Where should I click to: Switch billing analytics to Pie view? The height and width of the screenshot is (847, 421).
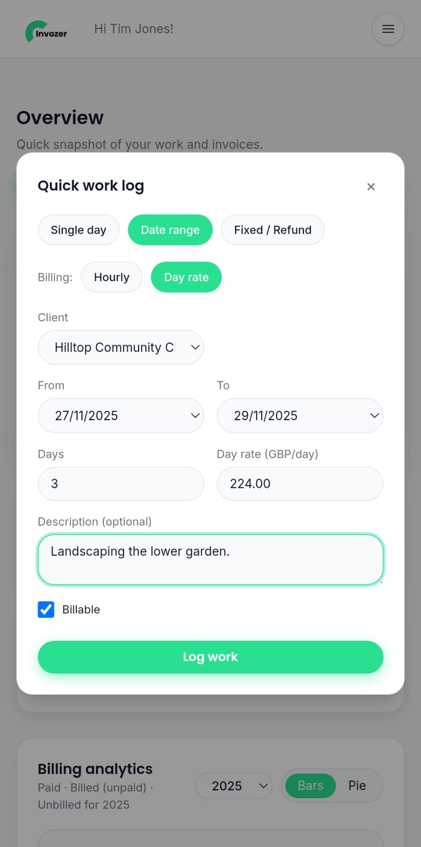tap(357, 785)
